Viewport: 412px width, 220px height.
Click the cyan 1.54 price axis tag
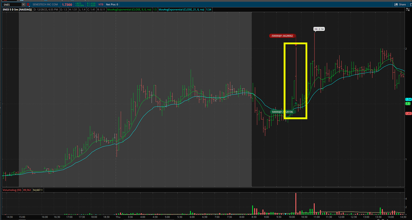[x=408, y=100]
